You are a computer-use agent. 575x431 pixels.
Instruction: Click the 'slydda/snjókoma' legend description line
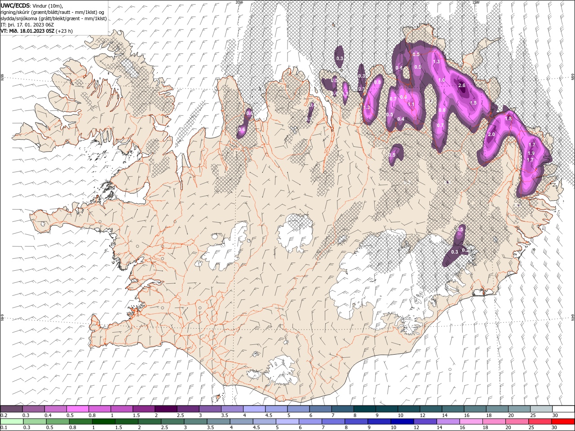pos(53,18)
